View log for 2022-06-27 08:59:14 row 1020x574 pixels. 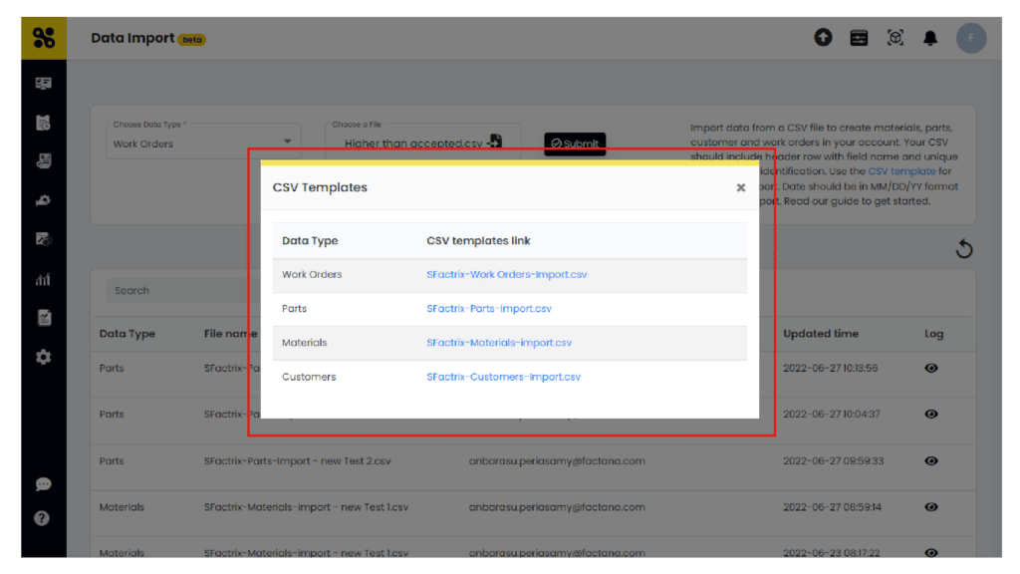coord(931,507)
